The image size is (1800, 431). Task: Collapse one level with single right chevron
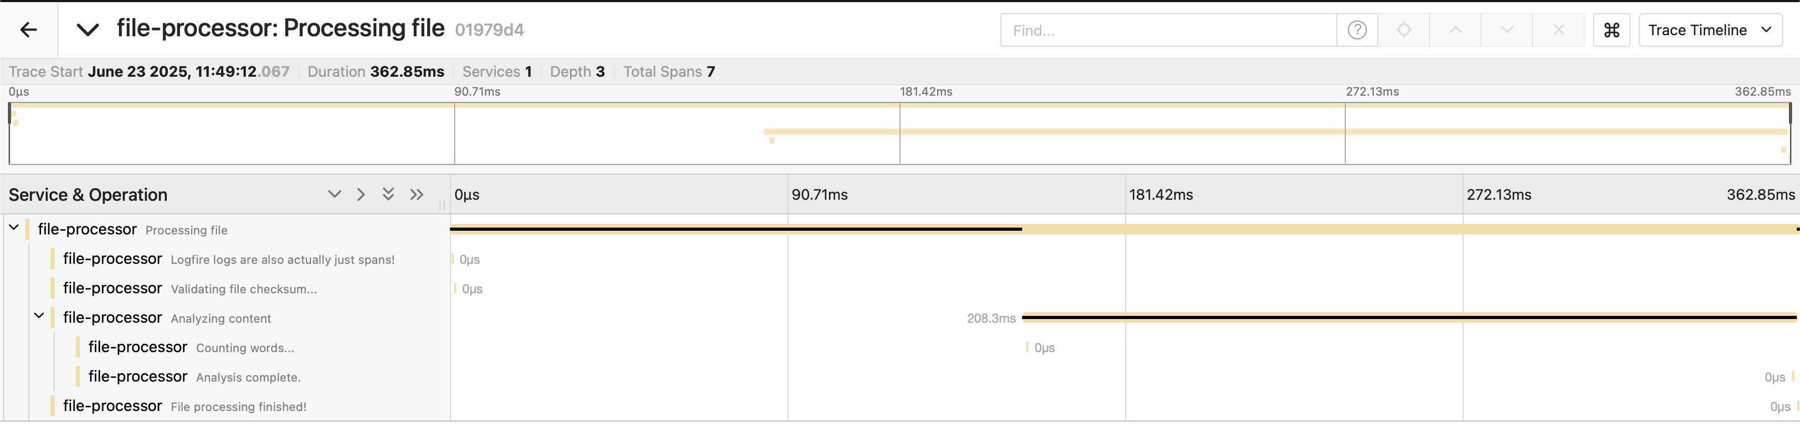[x=361, y=194]
